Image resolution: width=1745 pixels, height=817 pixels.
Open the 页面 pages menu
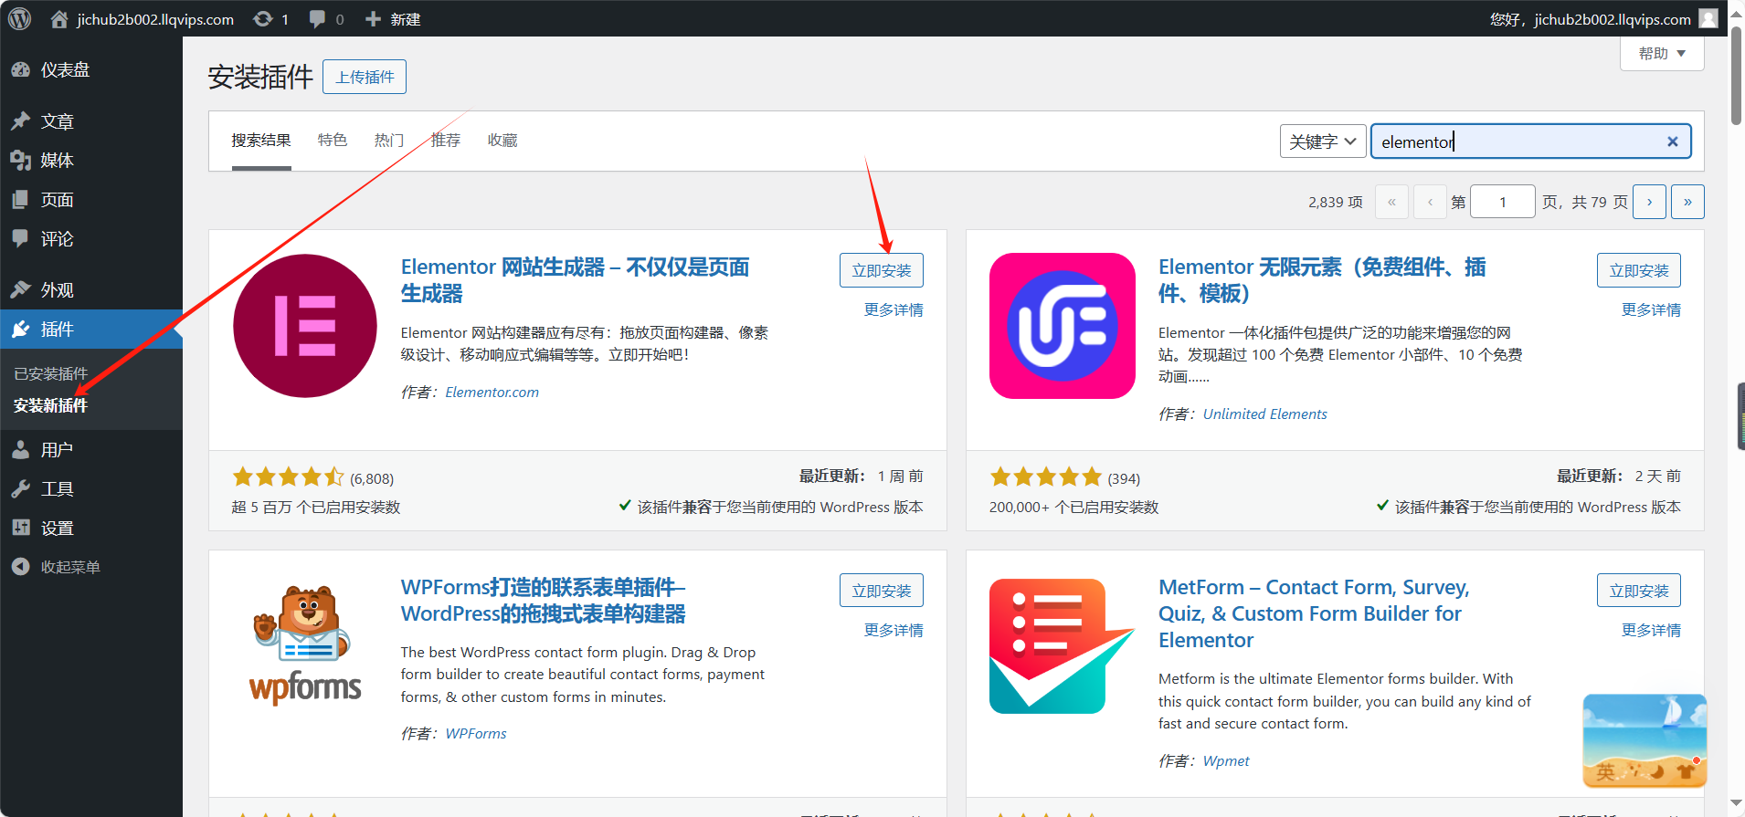tap(91, 200)
